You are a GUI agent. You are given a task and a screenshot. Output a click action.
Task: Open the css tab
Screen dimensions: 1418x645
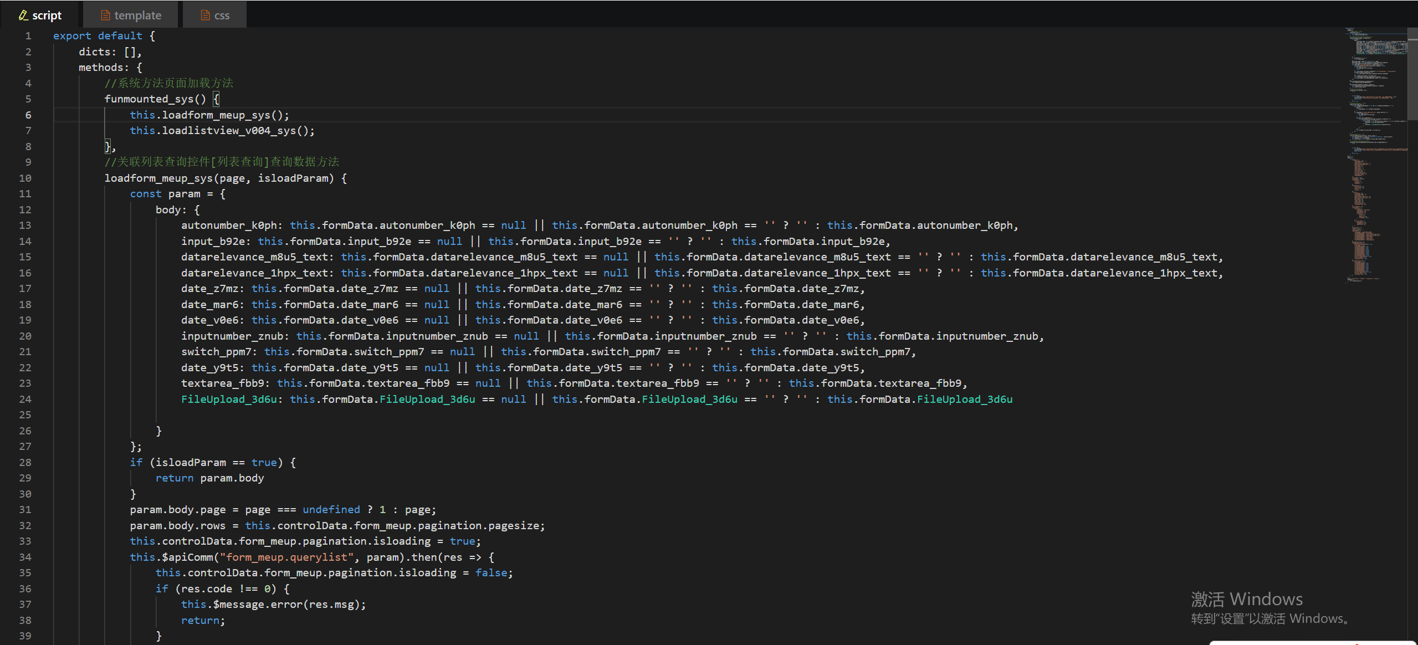pos(222,16)
